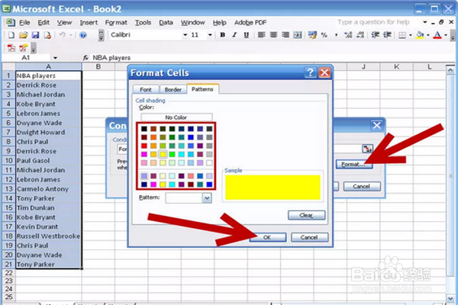458x305 pixels.
Task: Open the Pattern dropdown in Format Cells
Action: [207, 198]
